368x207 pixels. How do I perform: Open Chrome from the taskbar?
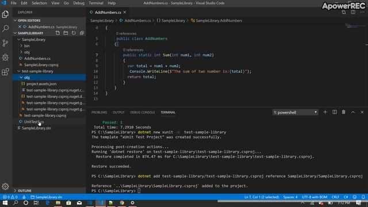122,203
